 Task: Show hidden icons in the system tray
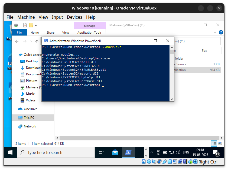click(152, 152)
